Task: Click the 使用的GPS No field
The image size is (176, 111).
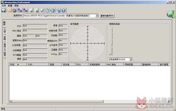Action: [x=63, y=41]
